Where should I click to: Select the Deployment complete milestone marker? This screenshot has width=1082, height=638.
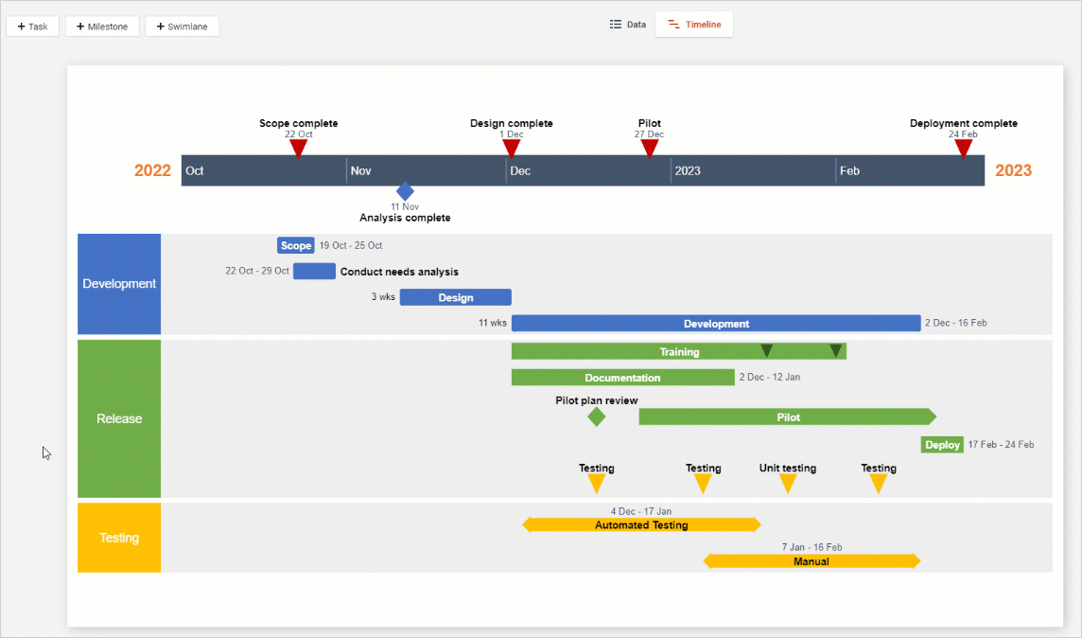coord(963,146)
